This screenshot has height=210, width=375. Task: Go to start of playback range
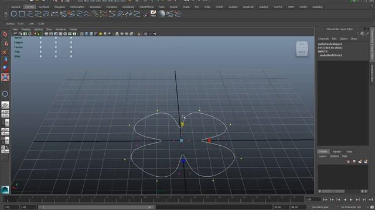click(x=325, y=199)
